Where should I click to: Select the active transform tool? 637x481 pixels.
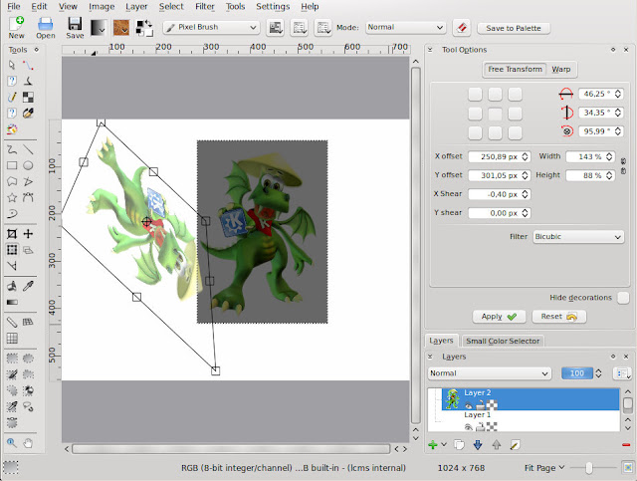click(12, 250)
